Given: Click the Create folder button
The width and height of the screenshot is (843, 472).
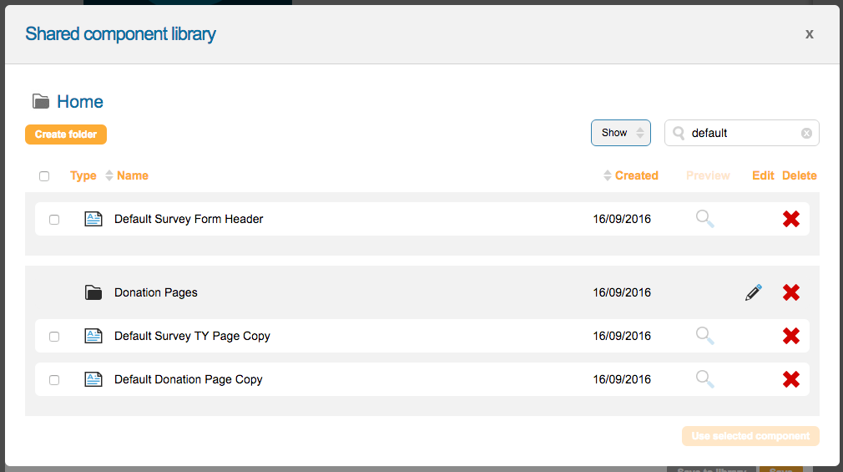Looking at the screenshot, I should click(66, 134).
